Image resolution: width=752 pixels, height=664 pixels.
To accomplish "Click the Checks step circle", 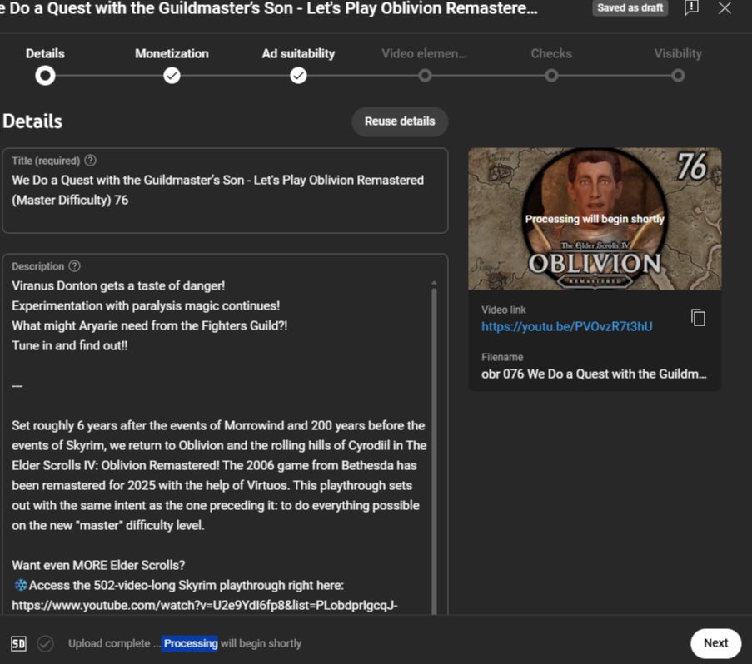I will (x=551, y=76).
